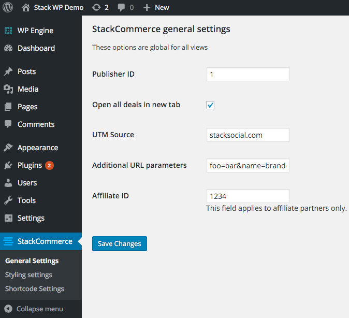This screenshot has width=349, height=318.
Task: Click StackCommerce general settings heading
Action: point(161,29)
